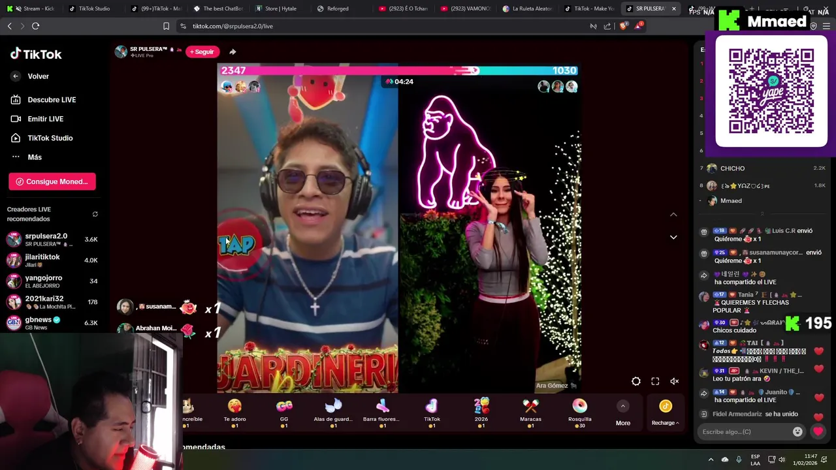Viewport: 836px width, 470px height.
Task: Send the Alas de guardián gift
Action: 333,413
